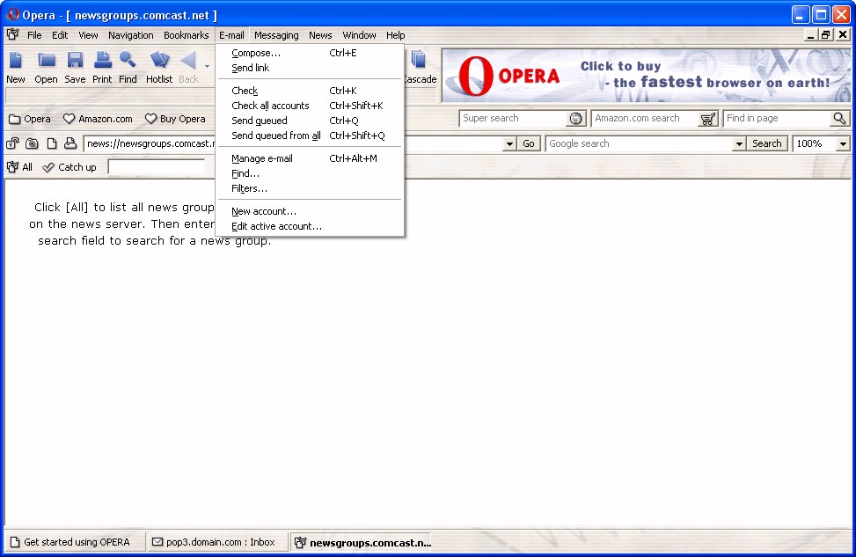Click the Catch up button
The image size is (856, 557).
point(70,167)
